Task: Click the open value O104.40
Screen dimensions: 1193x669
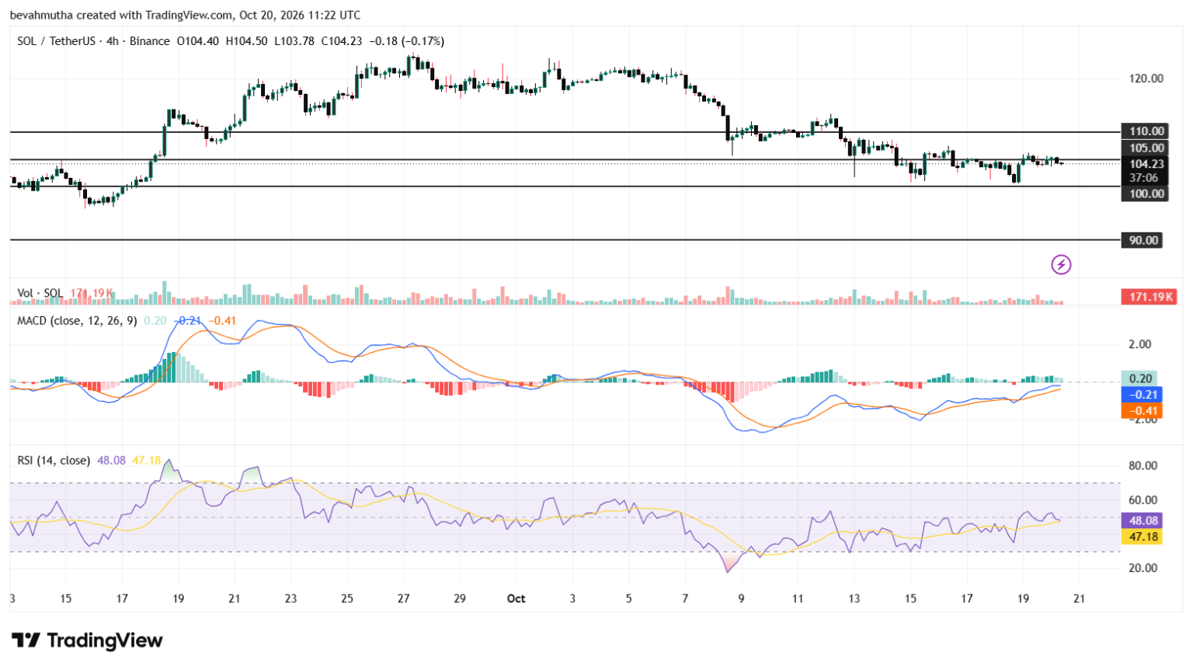Action: [x=198, y=41]
